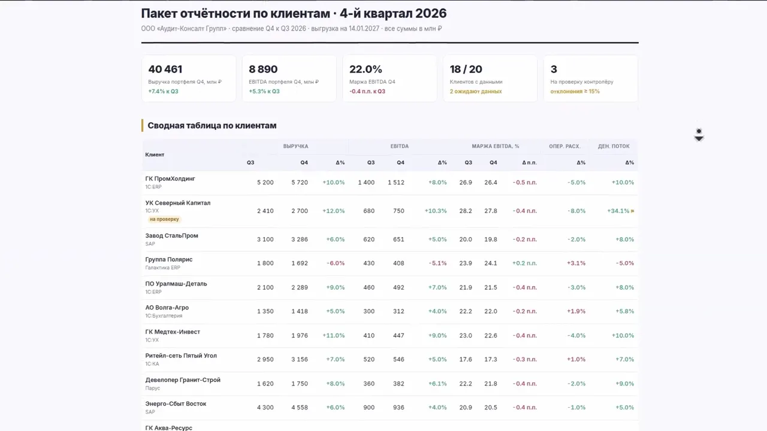Viewport: 767px width, 431px height.
Task: Click the autoscroll arrow indicator
Action: point(699,135)
